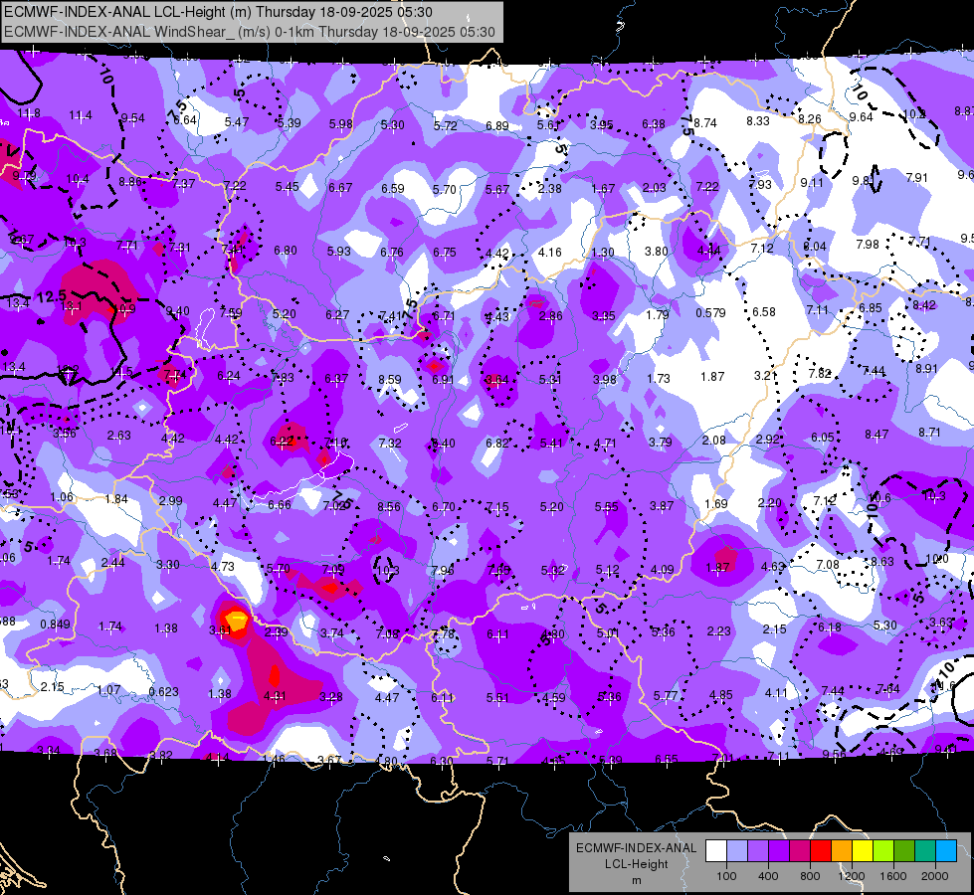
Task: Click the grid value 4.73
Action: click(x=223, y=566)
